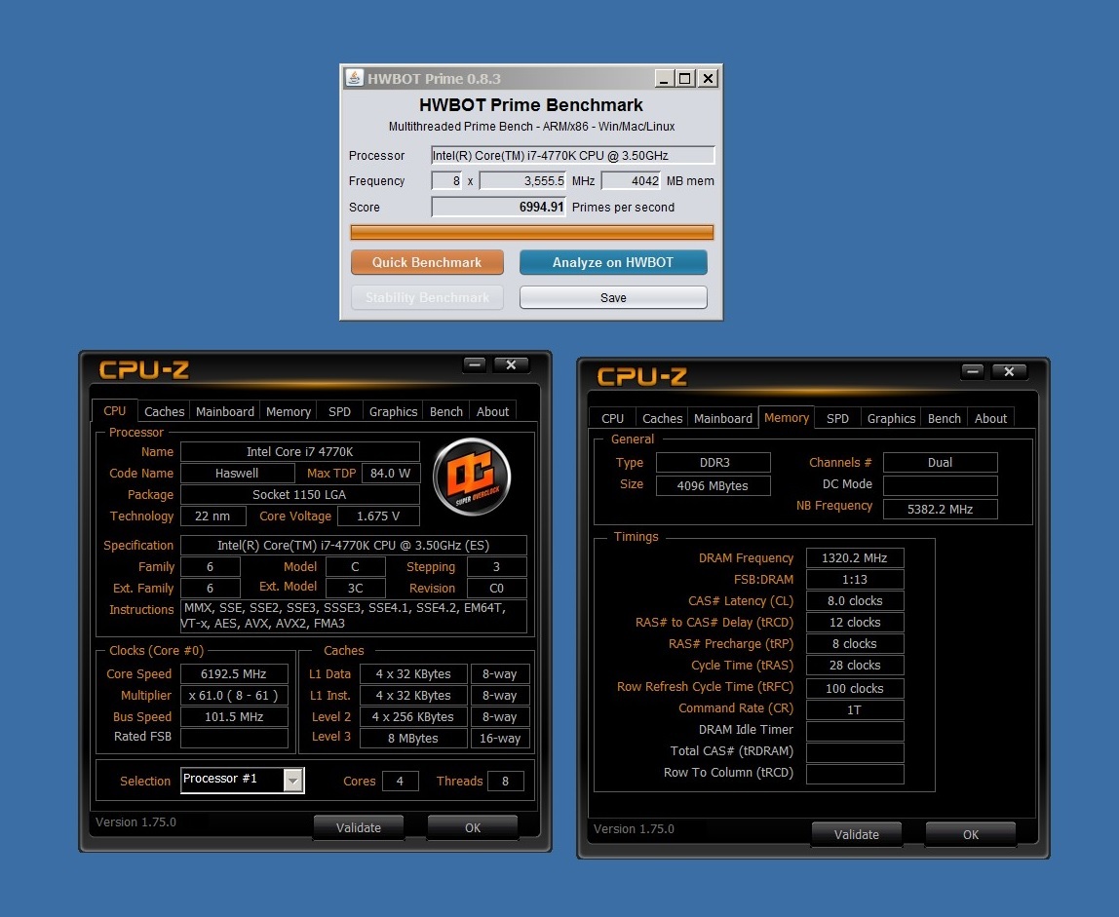
Task: Open Bench tab in right CPU-Z window
Action: 945,418
